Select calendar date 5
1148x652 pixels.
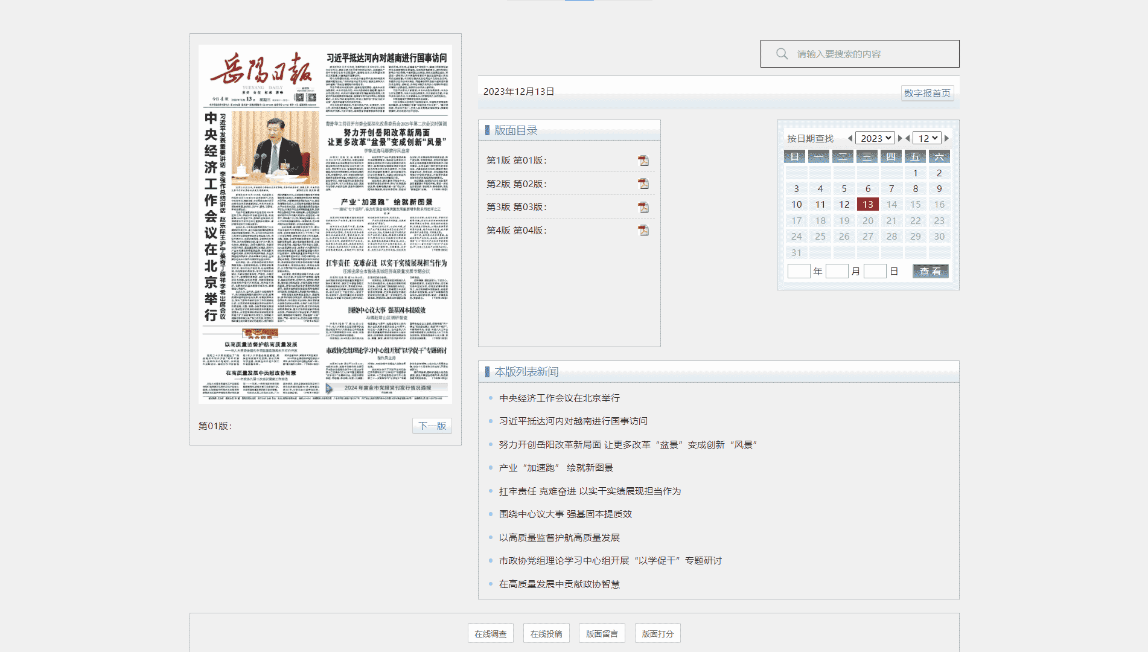(x=844, y=188)
